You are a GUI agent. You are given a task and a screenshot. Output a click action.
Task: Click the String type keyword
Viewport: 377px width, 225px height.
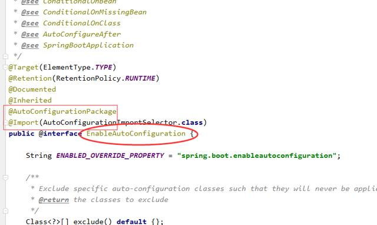[39, 155]
